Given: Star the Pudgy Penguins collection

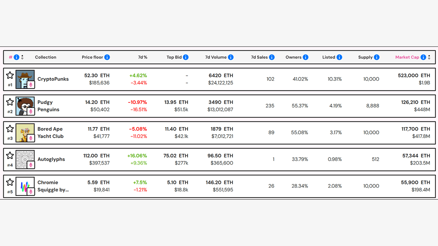Looking at the screenshot, I should coord(10,102).
